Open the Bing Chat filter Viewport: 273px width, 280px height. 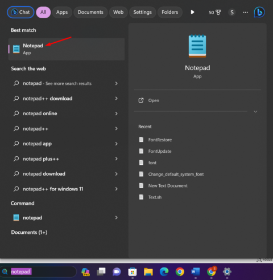pyautogui.click(x=20, y=12)
